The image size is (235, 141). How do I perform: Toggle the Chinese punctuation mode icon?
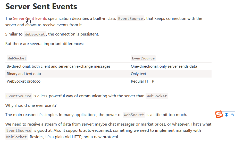[233, 115]
